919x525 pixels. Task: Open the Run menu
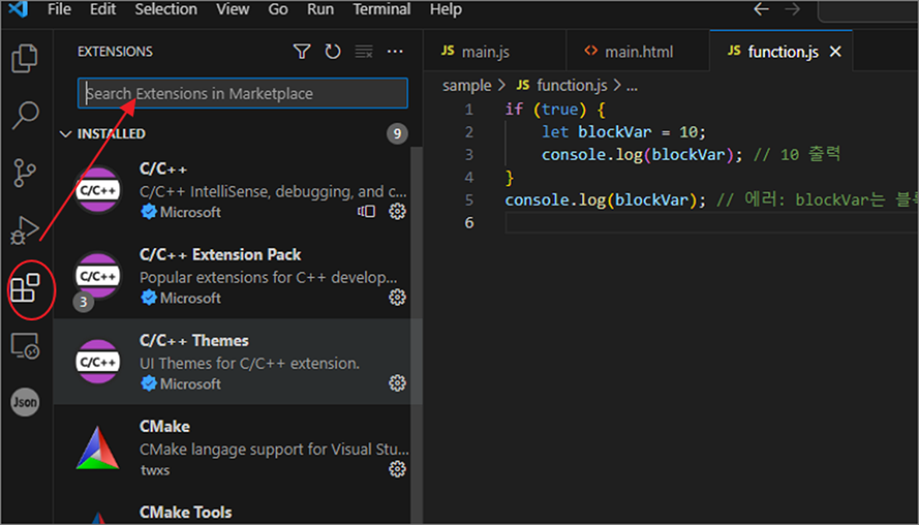[321, 9]
